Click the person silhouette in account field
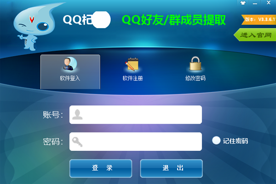This screenshot has width=276, height=184. [x=77, y=115]
